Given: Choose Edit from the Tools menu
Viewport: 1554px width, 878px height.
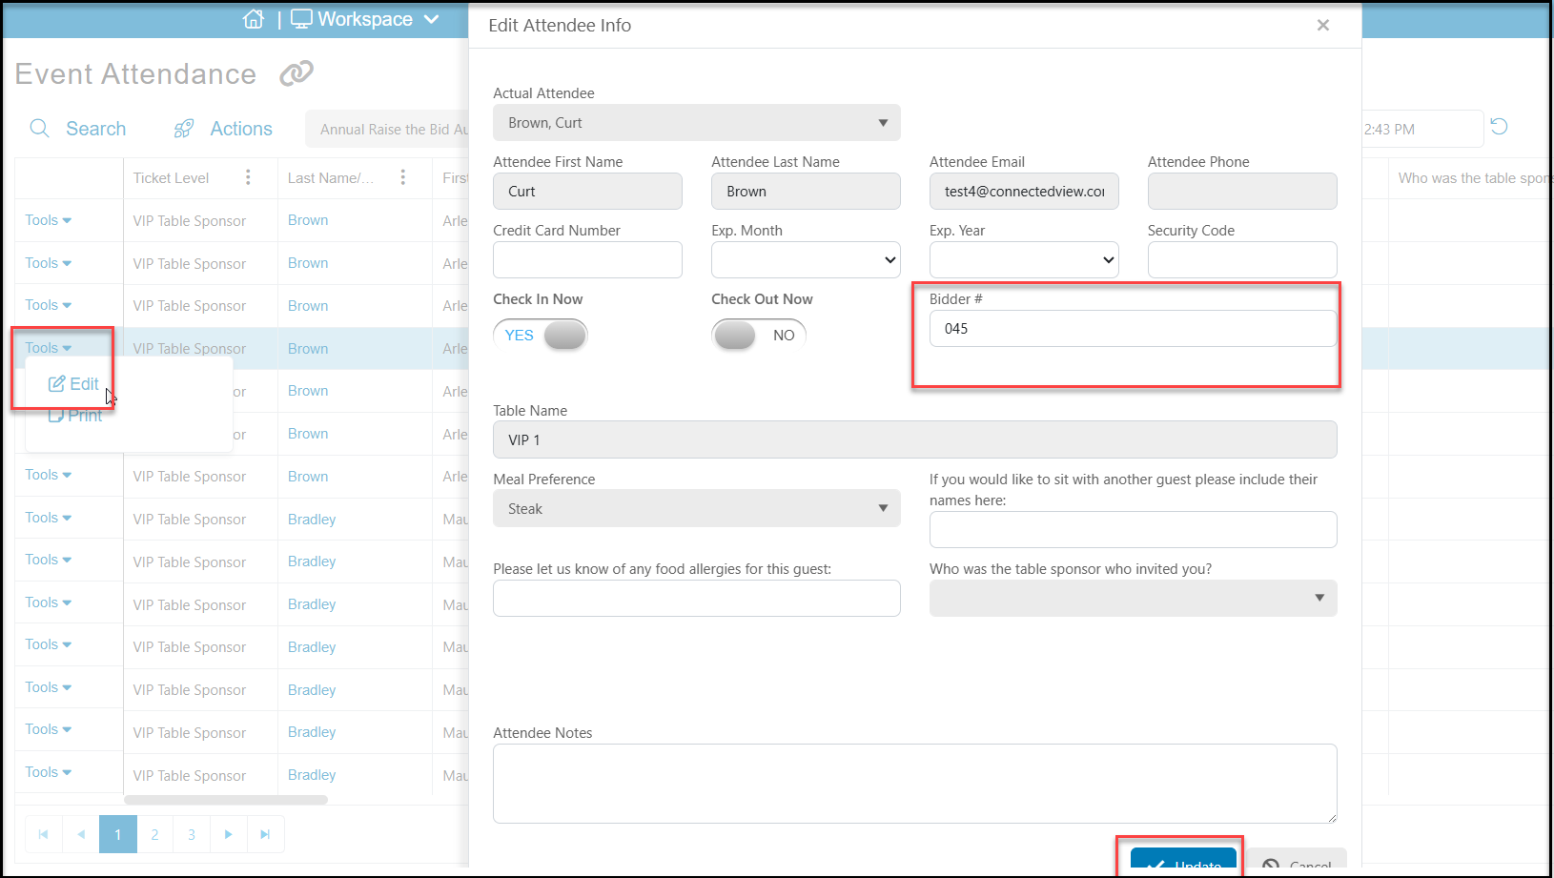Looking at the screenshot, I should point(73,384).
